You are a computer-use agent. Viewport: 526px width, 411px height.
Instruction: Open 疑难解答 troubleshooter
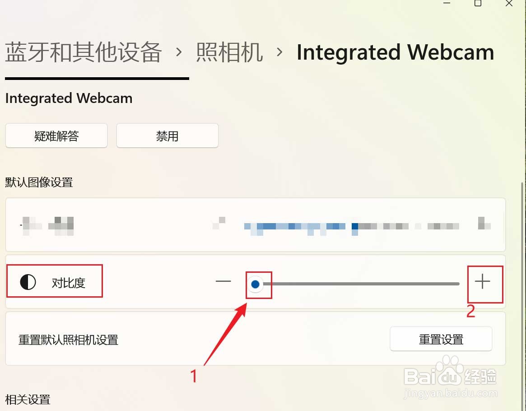point(56,135)
